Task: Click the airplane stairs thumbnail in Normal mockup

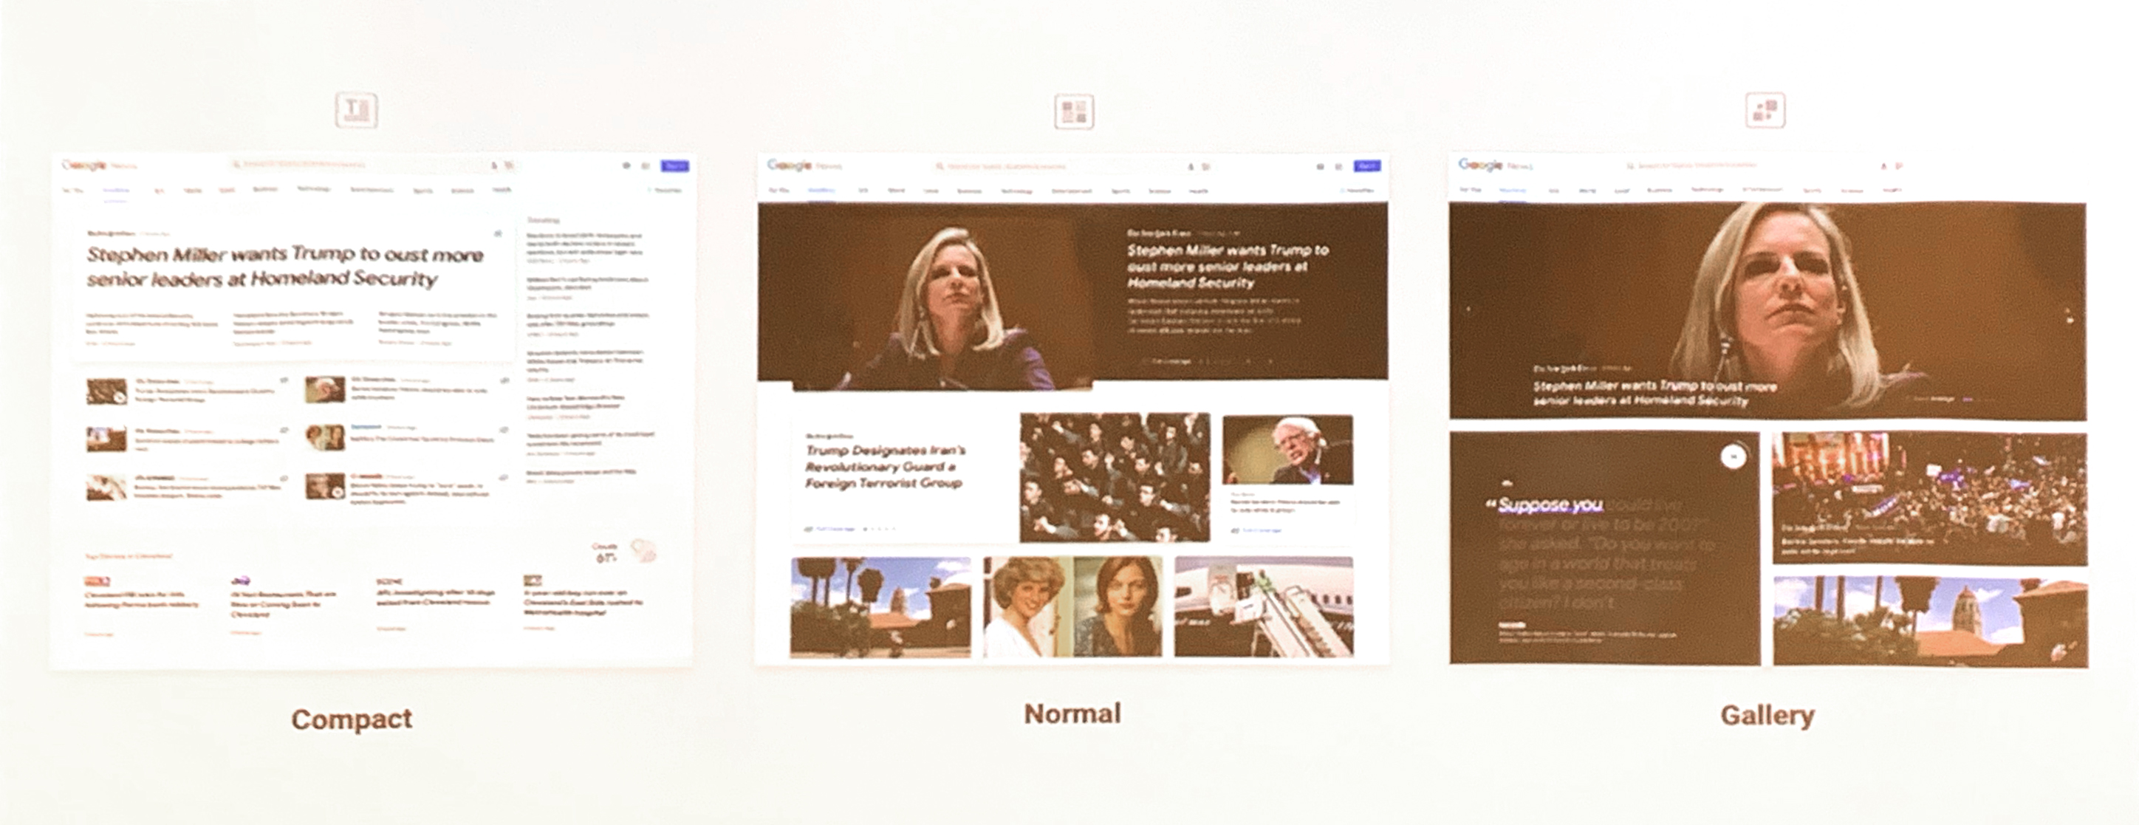Action: [1264, 606]
